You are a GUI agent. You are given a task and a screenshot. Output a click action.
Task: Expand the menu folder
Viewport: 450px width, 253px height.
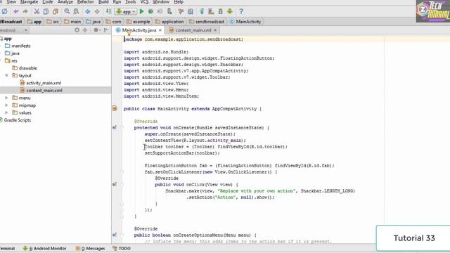6,98
